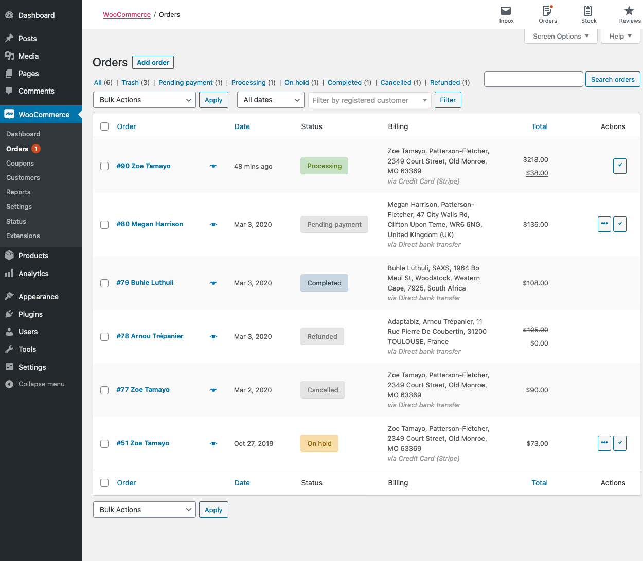This screenshot has width=643, height=561.
Task: Open the Screen Options panel
Action: 560,36
